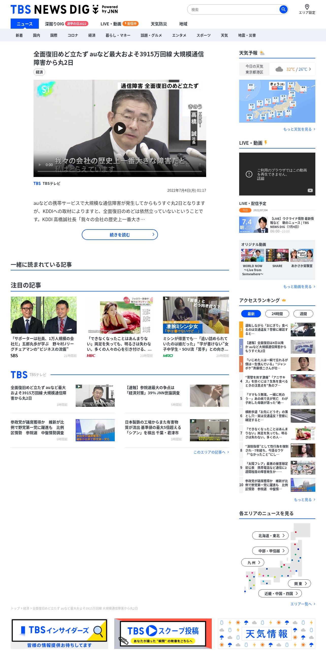Open the Japan weather forecast map
Screen dimensions: 326x652
tap(277, 101)
